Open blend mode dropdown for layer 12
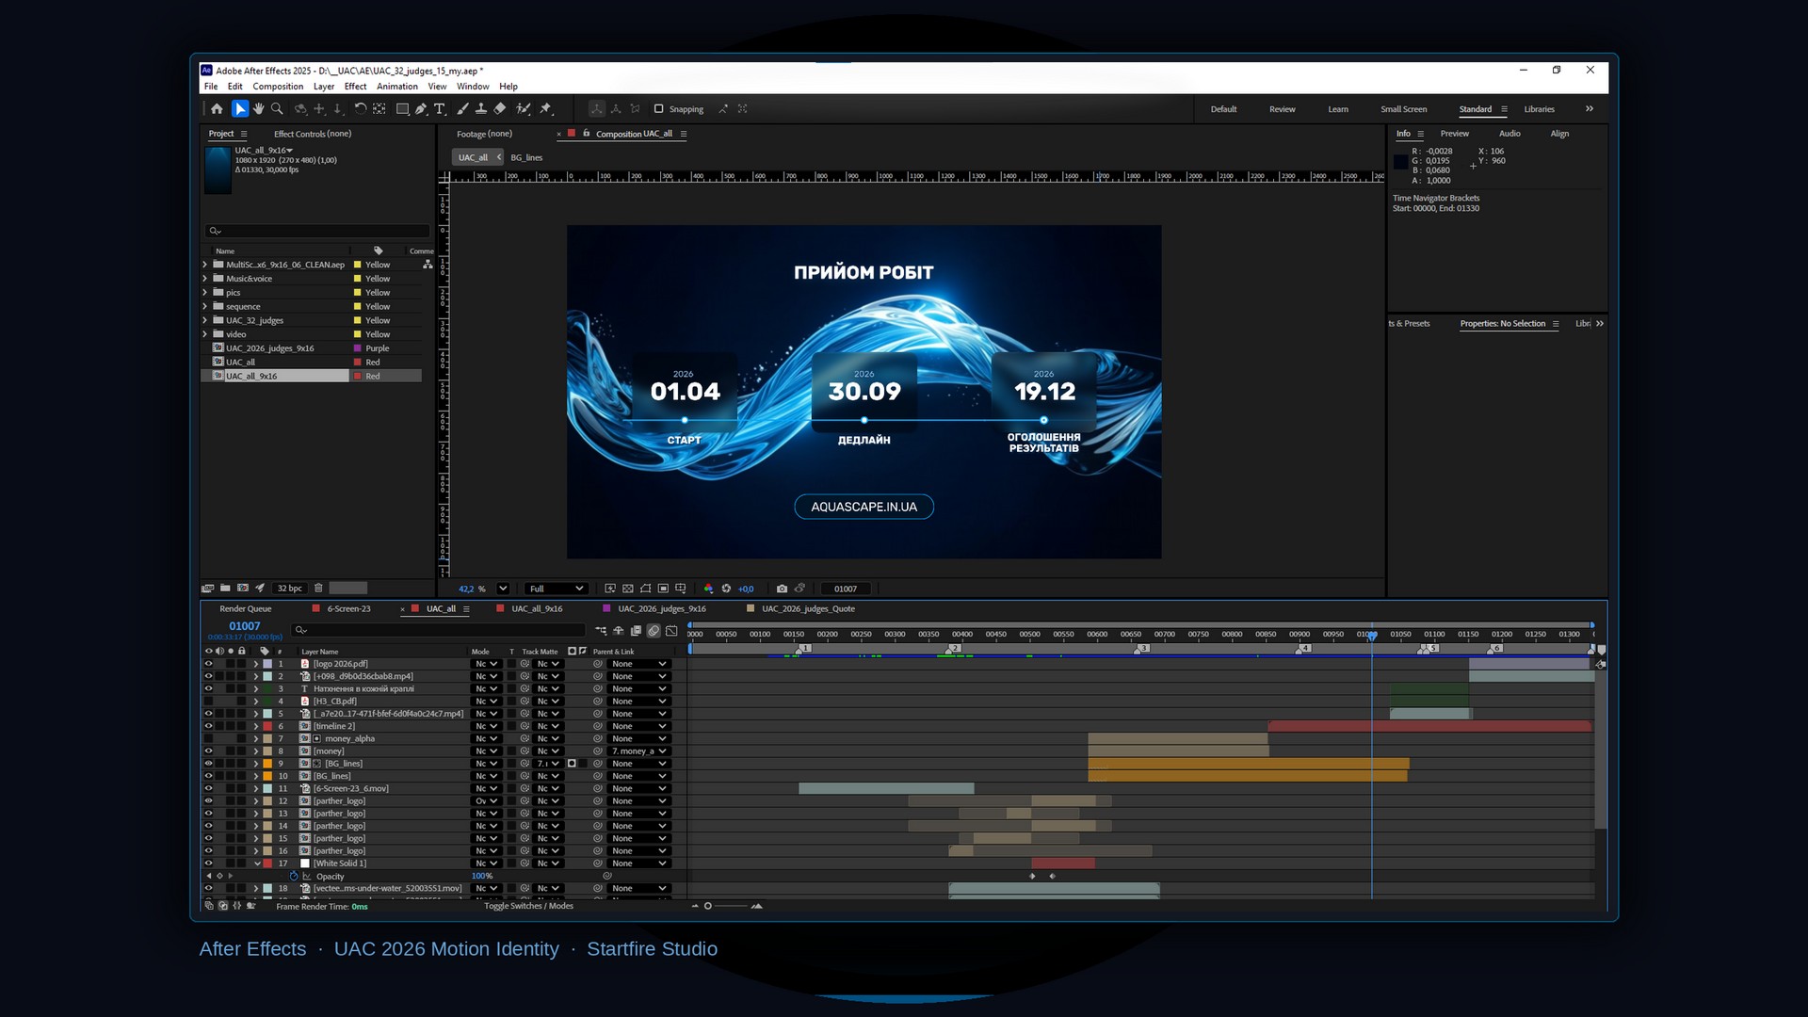Viewport: 1808px width, 1017px height. [486, 801]
